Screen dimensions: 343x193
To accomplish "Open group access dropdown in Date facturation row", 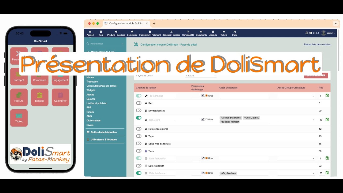I will pyautogui.click(x=296, y=158).
